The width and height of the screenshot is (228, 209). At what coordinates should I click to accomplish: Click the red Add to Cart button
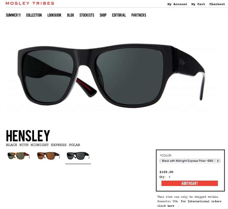click(x=190, y=183)
